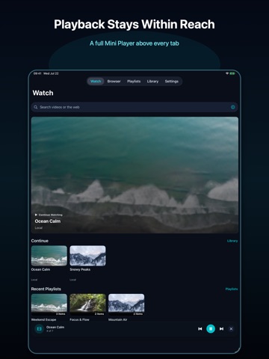Open the Focus & Flow playlist

(x=87, y=304)
